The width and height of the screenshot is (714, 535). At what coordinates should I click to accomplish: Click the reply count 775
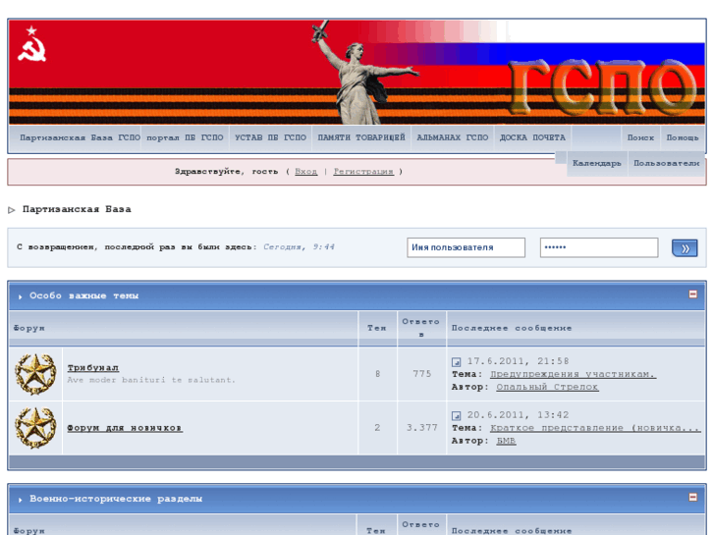(421, 374)
